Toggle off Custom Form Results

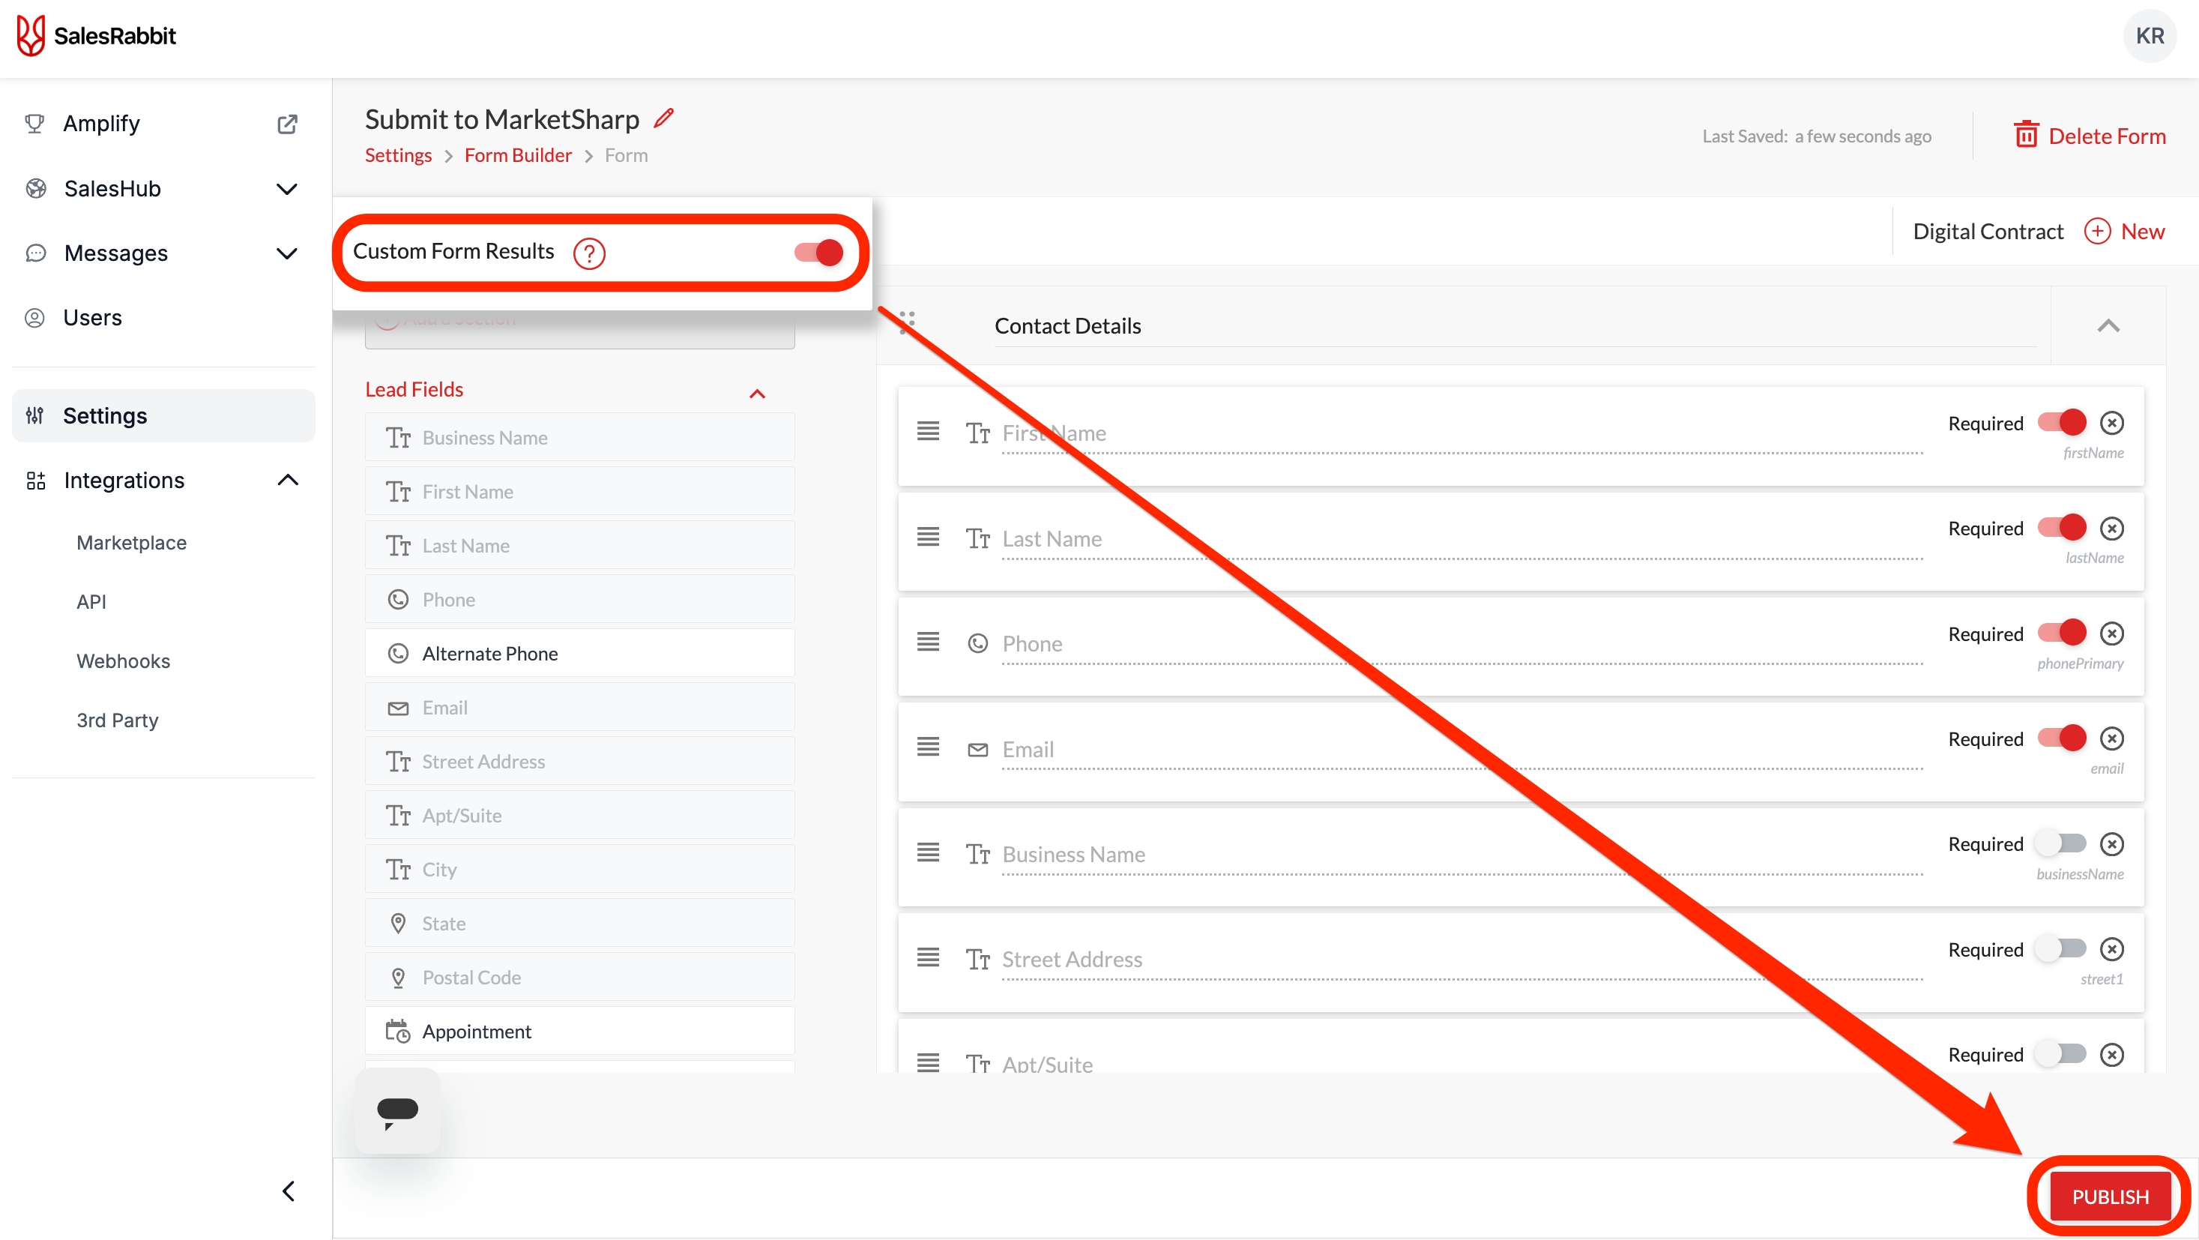[x=817, y=252]
